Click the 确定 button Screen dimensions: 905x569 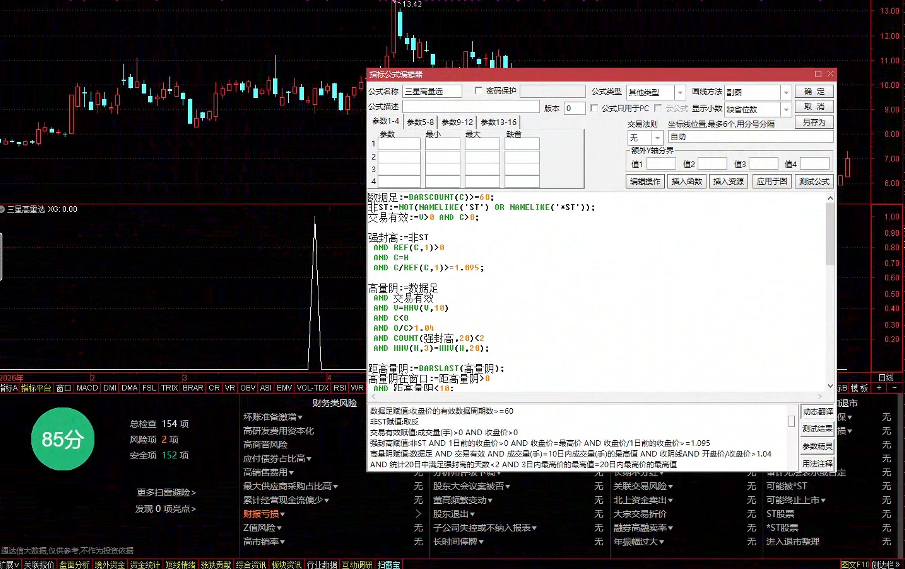coord(814,92)
